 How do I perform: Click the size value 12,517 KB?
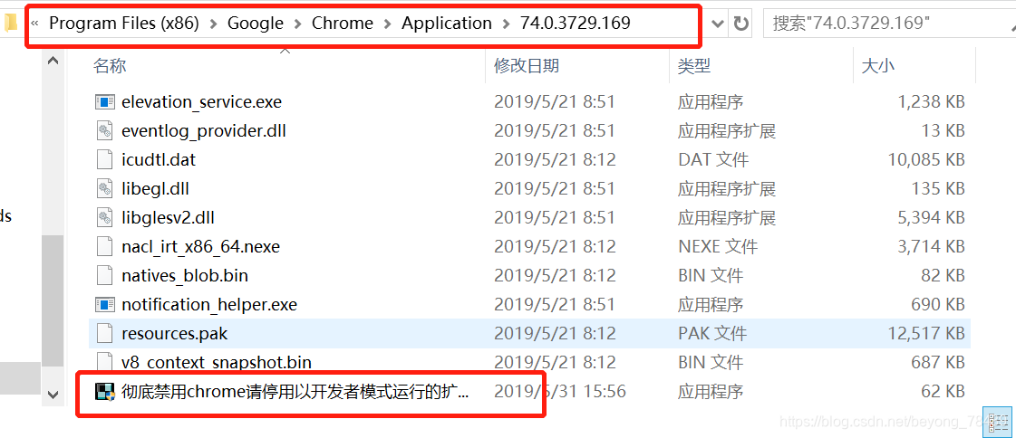pos(926,333)
